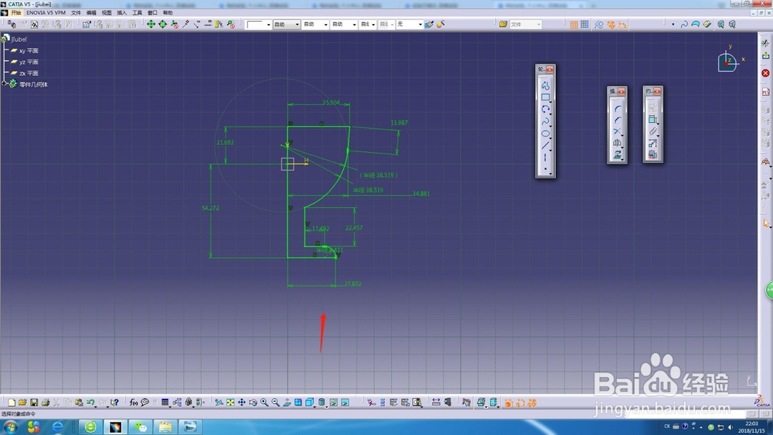Open the 开始 menu
The image size is (773, 435).
coord(15,12)
